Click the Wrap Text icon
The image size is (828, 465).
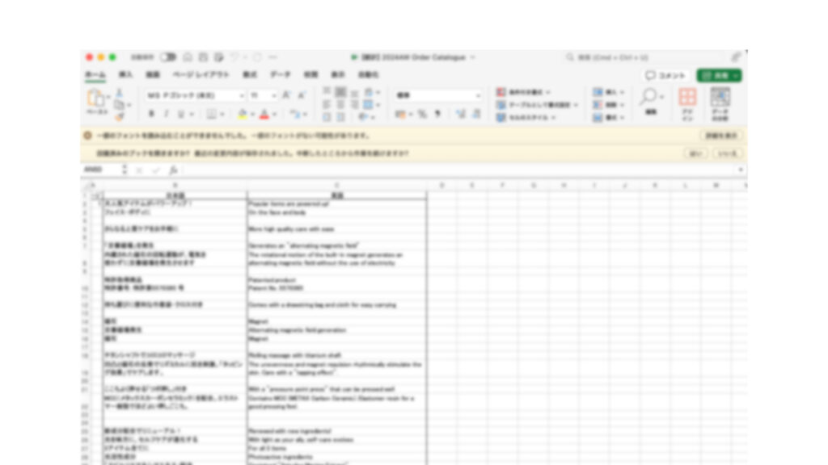click(368, 93)
